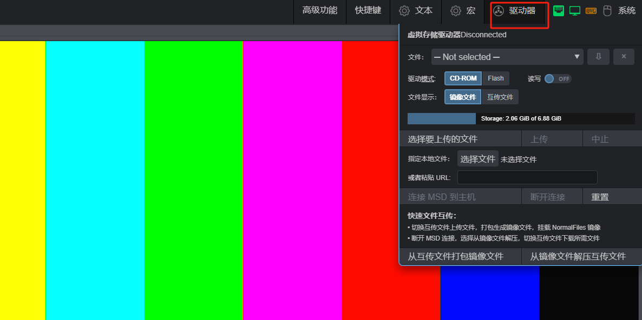642x320 pixels.
Task: Click the green monitor video status icon
Action: pos(575,11)
